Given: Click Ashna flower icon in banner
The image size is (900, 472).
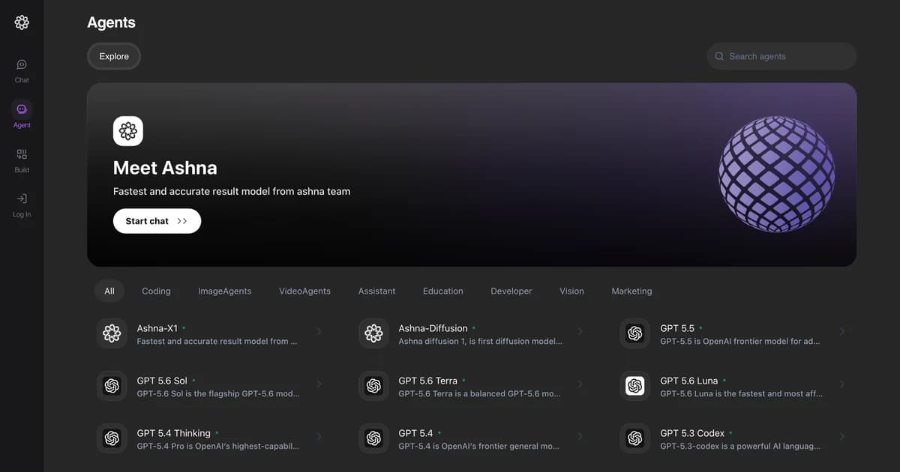Looking at the screenshot, I should (x=128, y=131).
